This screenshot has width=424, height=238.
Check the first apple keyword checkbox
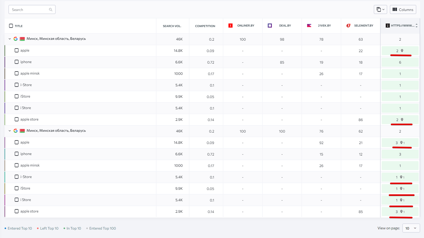click(x=17, y=50)
